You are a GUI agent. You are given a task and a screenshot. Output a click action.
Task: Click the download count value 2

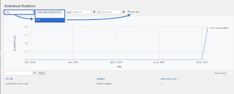[x=161, y=84]
